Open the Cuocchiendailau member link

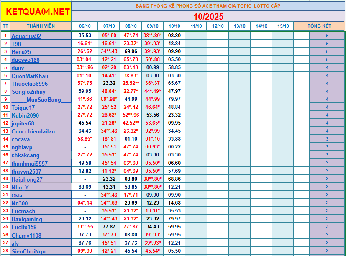33,131
